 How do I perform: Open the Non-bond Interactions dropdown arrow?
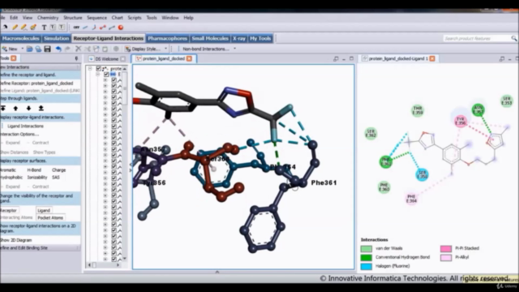[234, 49]
